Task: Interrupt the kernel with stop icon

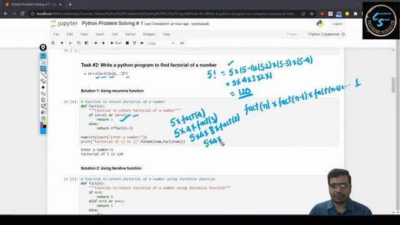Action: [x=127, y=43]
